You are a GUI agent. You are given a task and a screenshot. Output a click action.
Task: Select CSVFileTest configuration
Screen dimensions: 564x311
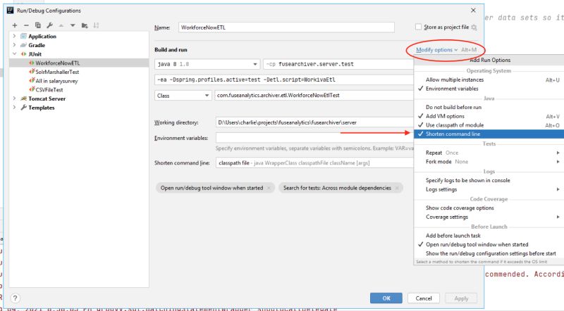49,90
